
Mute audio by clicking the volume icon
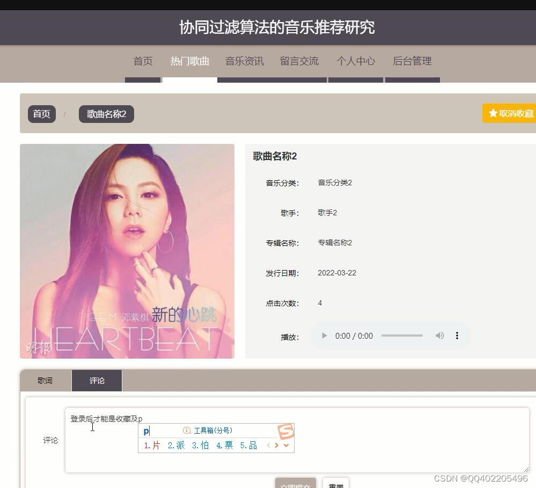[x=439, y=335]
